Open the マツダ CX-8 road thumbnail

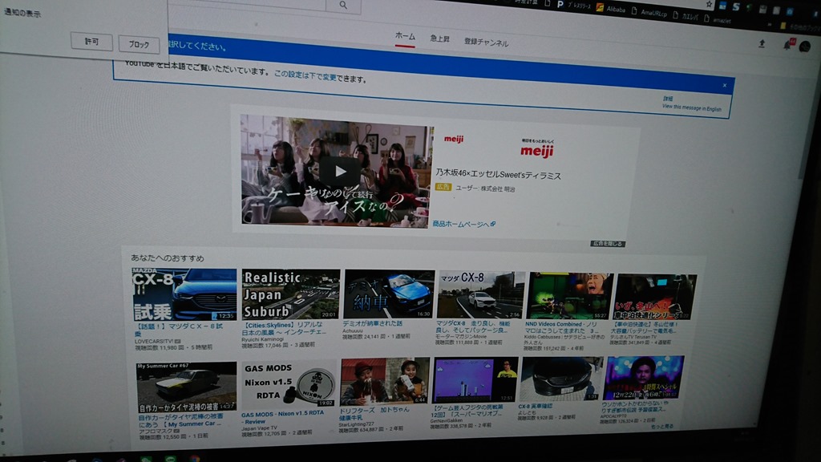[x=481, y=295]
